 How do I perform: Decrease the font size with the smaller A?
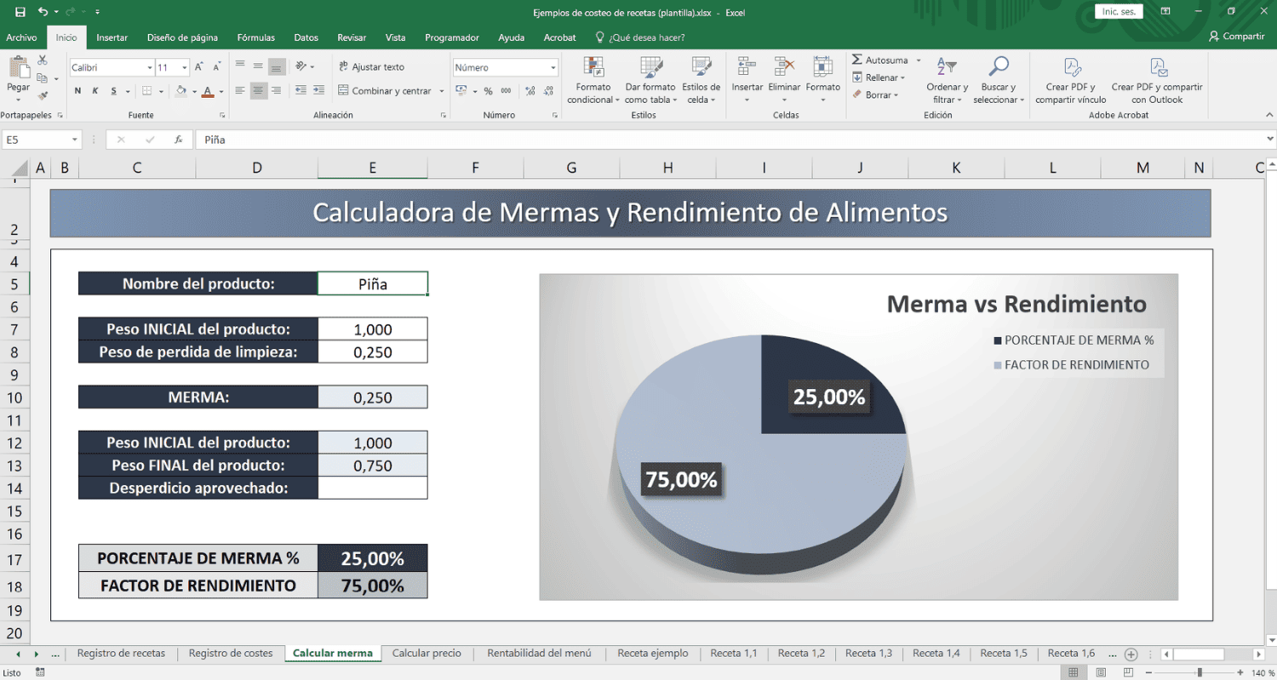[219, 66]
